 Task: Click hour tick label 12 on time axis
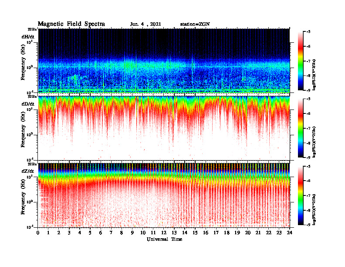[164, 233]
